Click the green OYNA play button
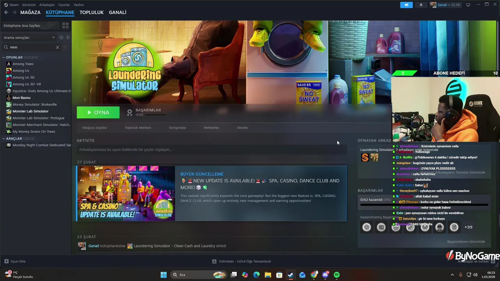This screenshot has width=500, height=281. (x=98, y=112)
